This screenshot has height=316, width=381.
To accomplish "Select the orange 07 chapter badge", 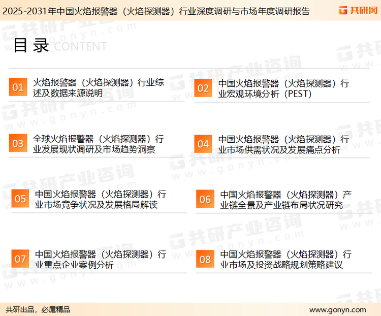I will (x=20, y=259).
